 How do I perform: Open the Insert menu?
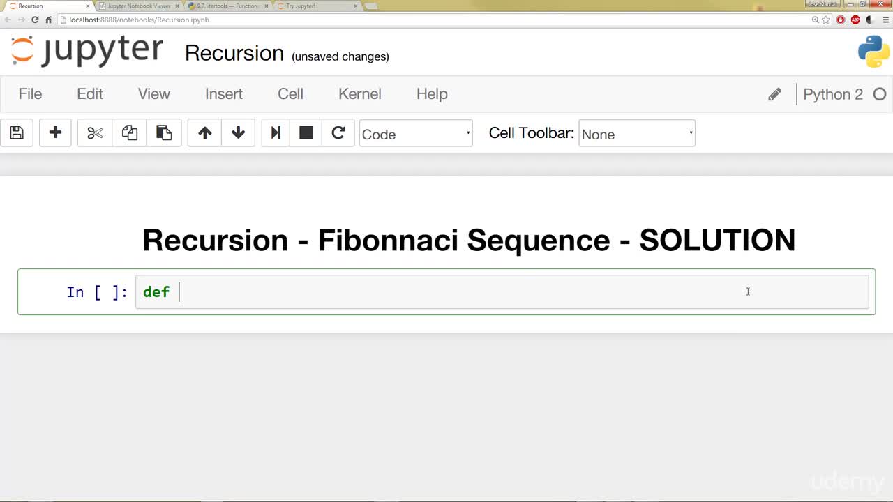(224, 94)
